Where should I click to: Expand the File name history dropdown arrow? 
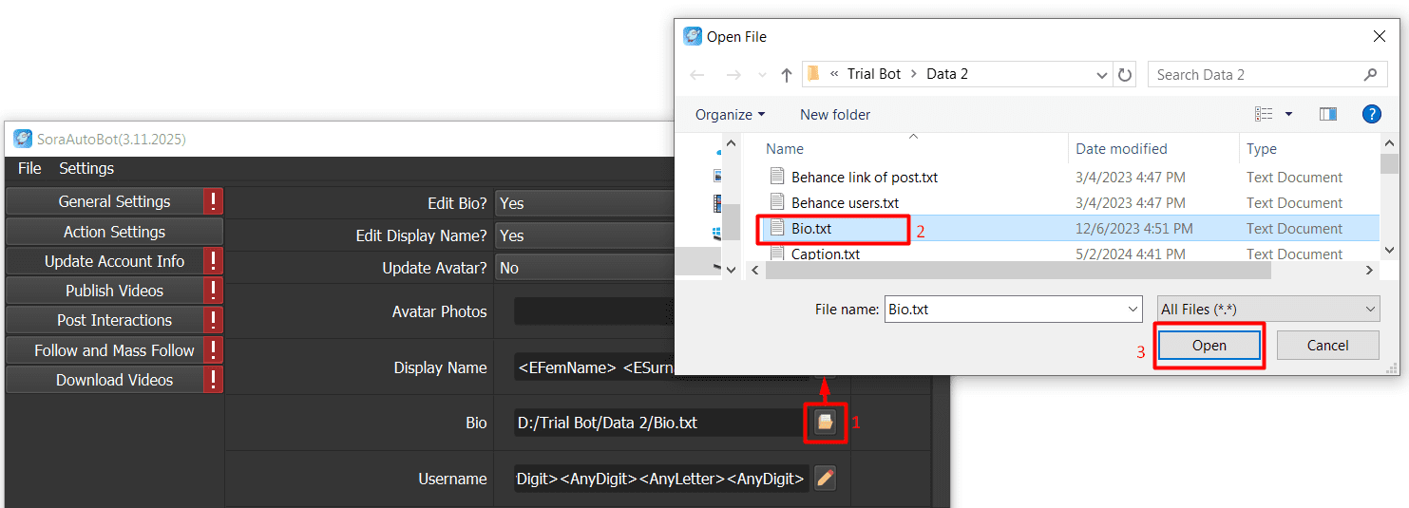1133,309
